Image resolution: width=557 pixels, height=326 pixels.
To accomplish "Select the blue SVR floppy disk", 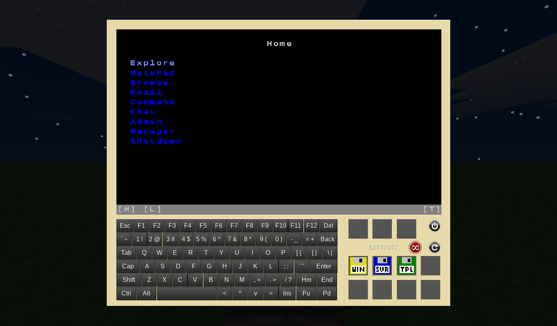I will point(382,266).
